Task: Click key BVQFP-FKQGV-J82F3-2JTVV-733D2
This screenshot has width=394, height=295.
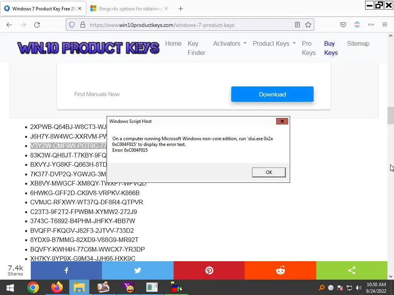Action: (x=82, y=230)
